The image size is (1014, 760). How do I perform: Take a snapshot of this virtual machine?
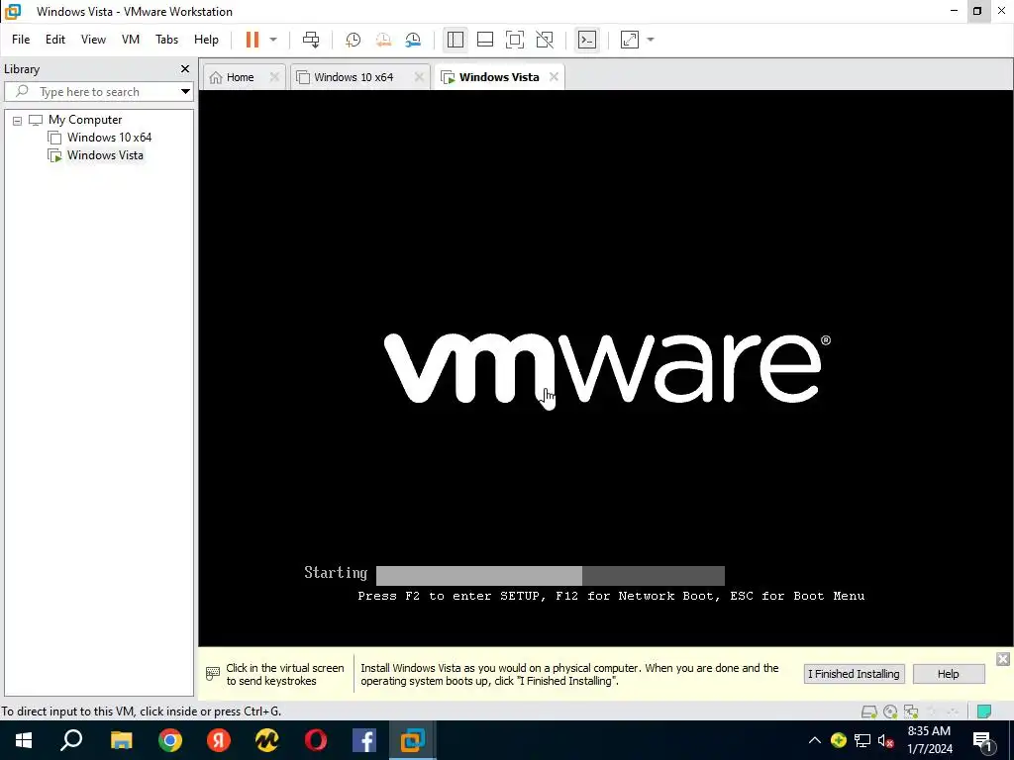(354, 40)
